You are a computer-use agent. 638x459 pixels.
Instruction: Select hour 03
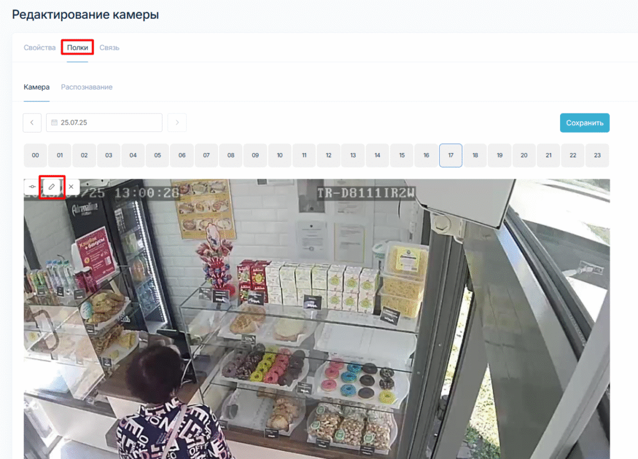click(x=108, y=155)
